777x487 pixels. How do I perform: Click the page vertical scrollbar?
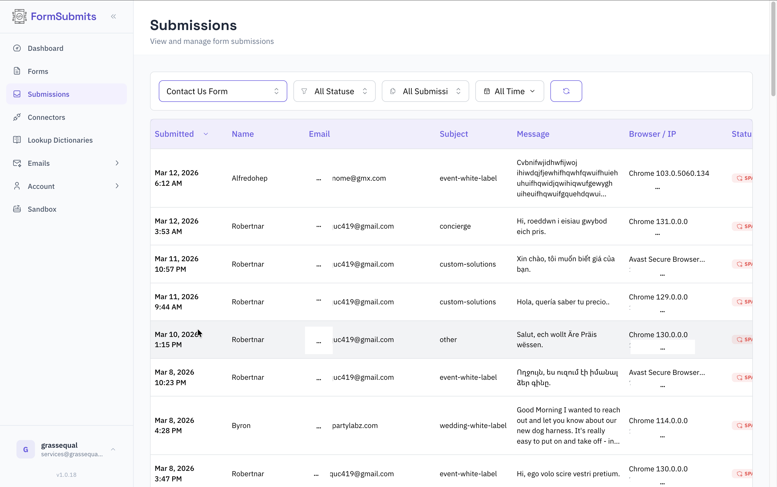pos(773,48)
